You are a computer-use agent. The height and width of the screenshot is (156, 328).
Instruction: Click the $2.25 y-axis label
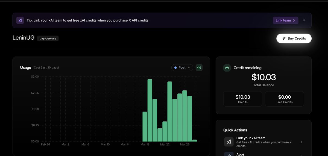pos(35,93)
